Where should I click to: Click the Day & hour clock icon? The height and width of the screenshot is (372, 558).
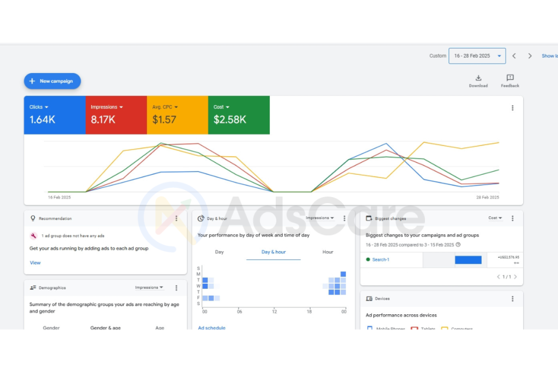click(201, 218)
